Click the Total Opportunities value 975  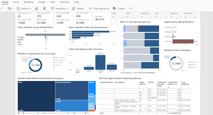point(39,16)
